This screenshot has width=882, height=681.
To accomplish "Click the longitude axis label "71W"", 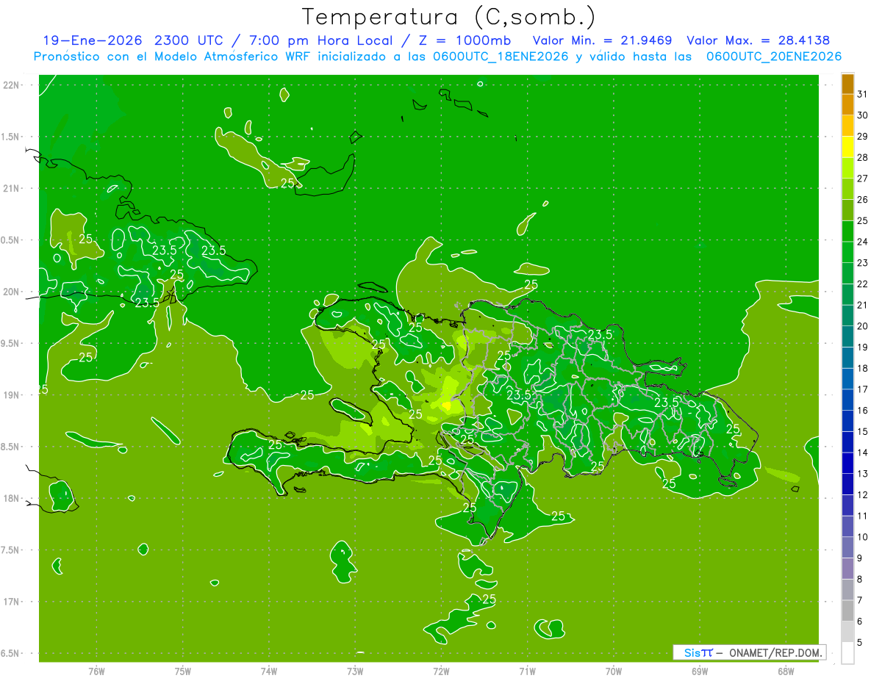I will (x=527, y=671).
